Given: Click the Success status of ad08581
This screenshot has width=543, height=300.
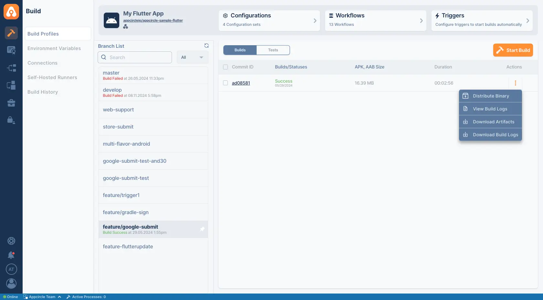Looking at the screenshot, I should click(x=284, y=81).
